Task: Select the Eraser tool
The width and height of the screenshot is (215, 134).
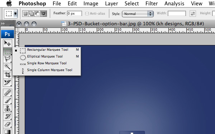Action: 8,124
